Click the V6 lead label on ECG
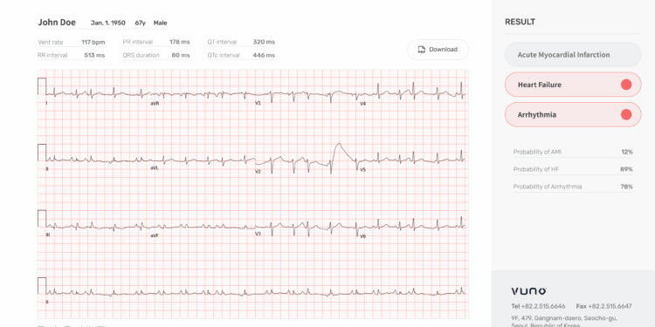The image size is (655, 327). coord(363,236)
